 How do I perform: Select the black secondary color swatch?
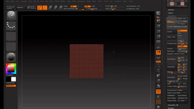(x=8, y=79)
